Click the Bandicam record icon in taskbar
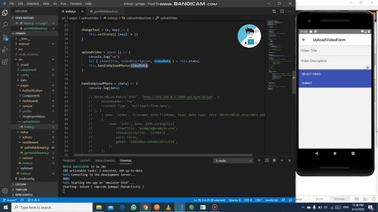The height and width of the screenshot is (212, 378). (x=214, y=207)
